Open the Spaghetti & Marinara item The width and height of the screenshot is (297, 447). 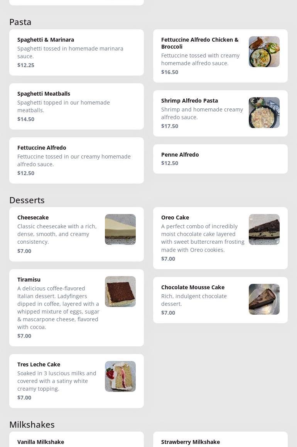tap(76, 52)
